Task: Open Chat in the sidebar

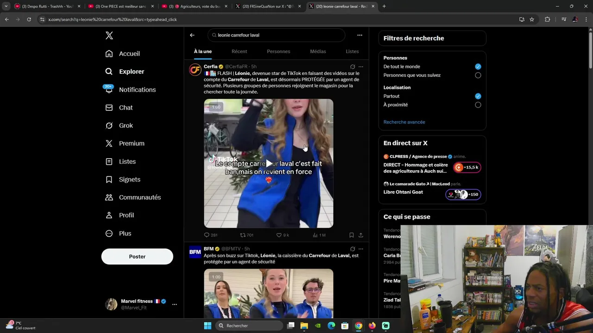Action: point(119,108)
